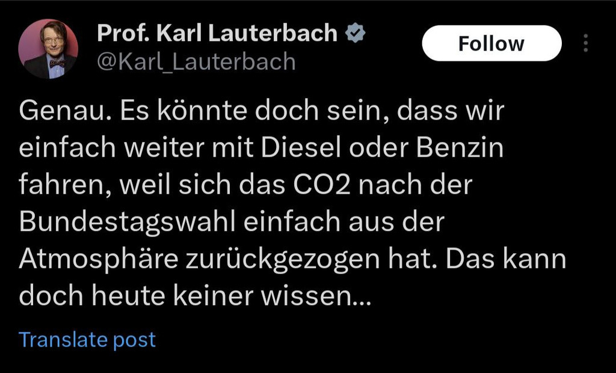Click the Translate post link

87,339
